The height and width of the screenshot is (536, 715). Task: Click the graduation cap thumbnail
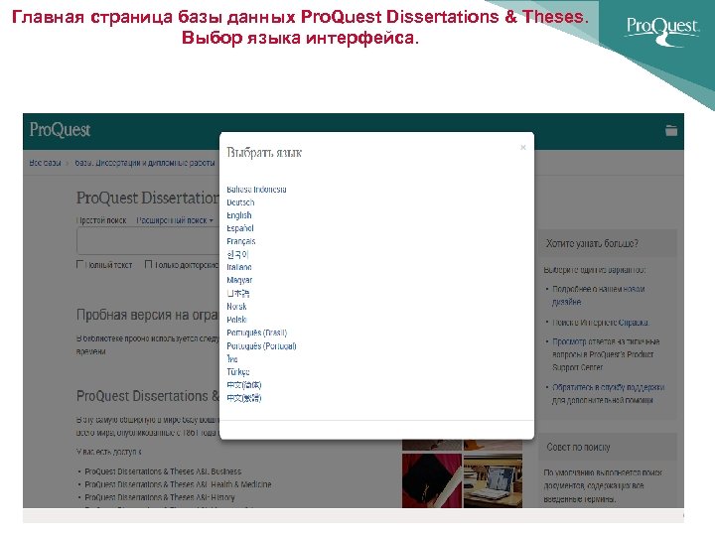(432, 480)
